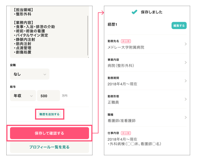This screenshot has width=197, height=161.
Task: Click 非公開 badge beside 勤務先名
Action: tap(126, 41)
